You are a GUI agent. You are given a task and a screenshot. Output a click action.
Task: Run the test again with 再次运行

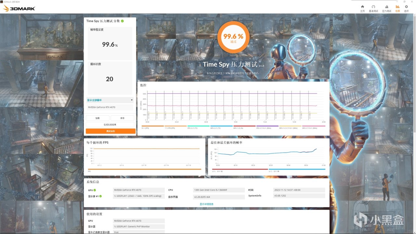pyautogui.click(x=110, y=131)
